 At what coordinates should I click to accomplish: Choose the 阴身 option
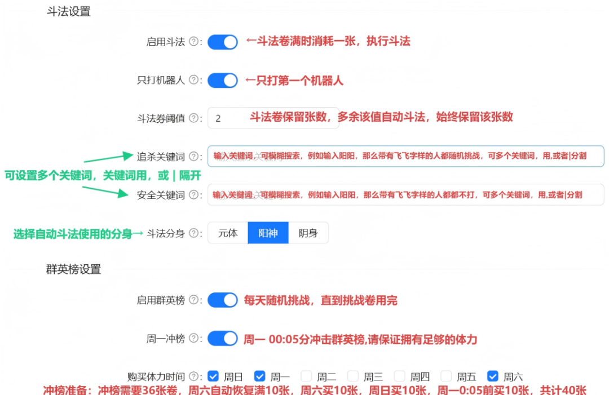point(308,233)
